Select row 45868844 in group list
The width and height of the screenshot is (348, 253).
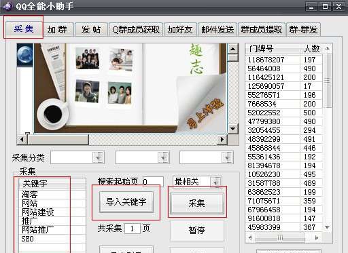[283, 148]
